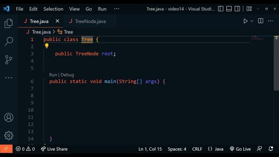The image size is (279, 157).
Task: Open the Edit menu
Action: 33,9
